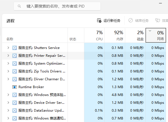Click the DataSaviour Update gear icon

click(15, 111)
